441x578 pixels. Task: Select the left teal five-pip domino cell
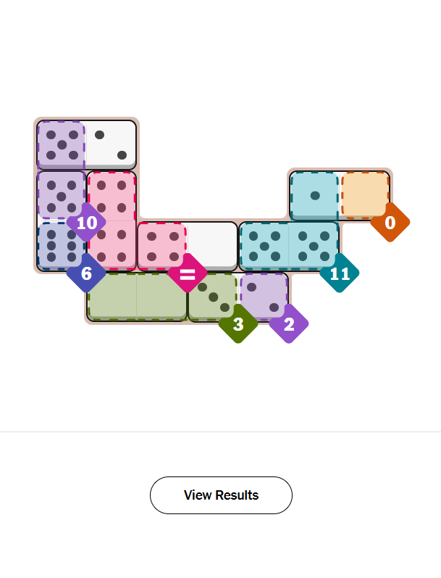point(264,246)
